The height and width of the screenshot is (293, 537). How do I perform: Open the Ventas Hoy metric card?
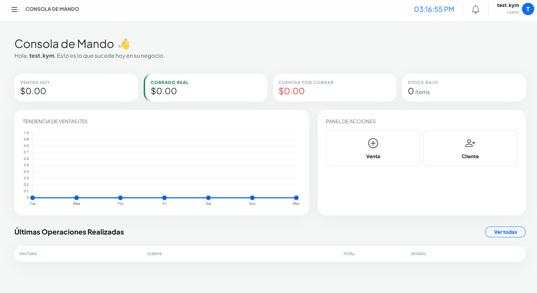(x=76, y=88)
